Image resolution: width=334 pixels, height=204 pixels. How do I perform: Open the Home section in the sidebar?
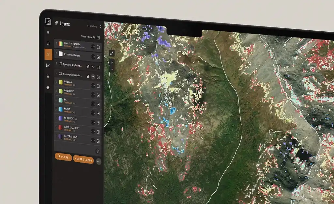point(48,32)
